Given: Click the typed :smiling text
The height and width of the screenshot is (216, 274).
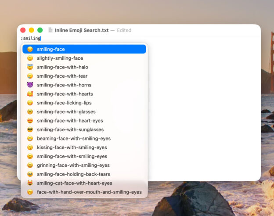Looking at the screenshot, I should (x=31, y=38).
